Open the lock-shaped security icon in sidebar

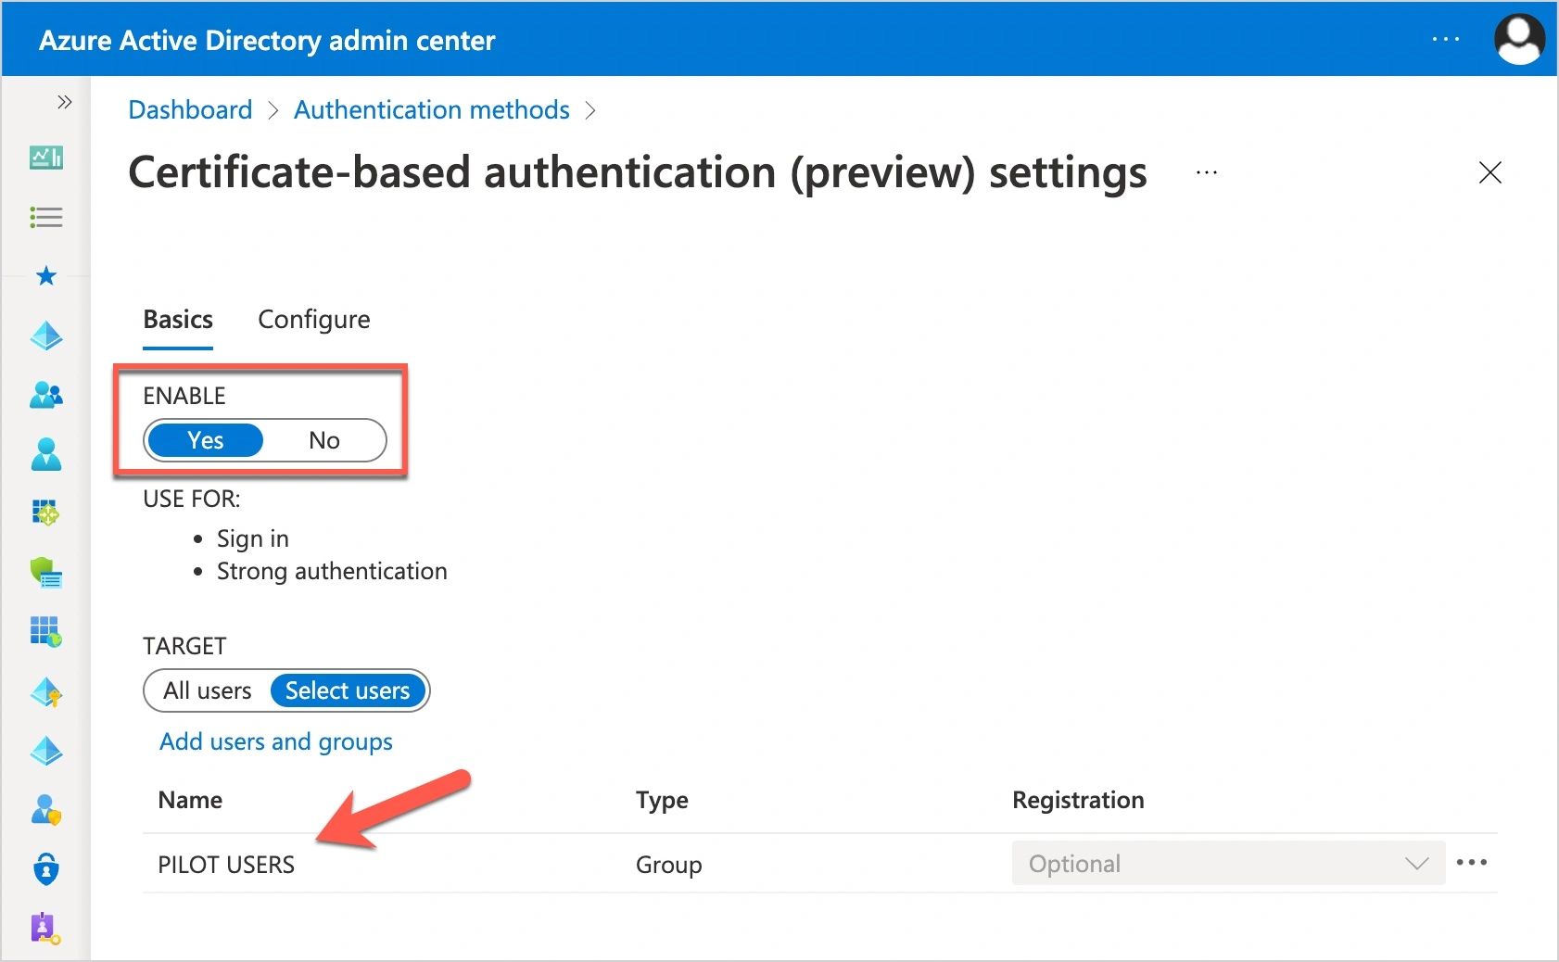point(45,869)
